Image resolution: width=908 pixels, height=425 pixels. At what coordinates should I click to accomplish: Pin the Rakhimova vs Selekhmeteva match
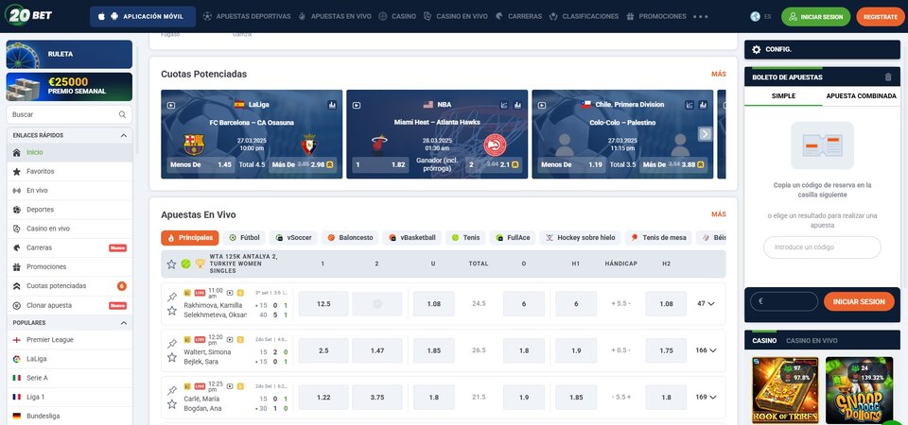[171, 297]
